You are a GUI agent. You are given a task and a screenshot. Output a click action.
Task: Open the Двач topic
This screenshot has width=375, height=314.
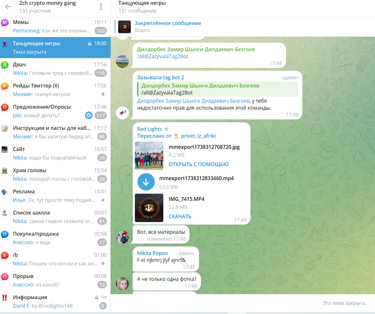pyautogui.click(x=55, y=69)
